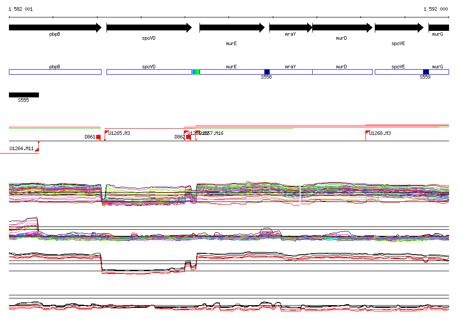The height and width of the screenshot is (319, 458).
Task: Click the U1264.M11 label text
Action: point(21,149)
